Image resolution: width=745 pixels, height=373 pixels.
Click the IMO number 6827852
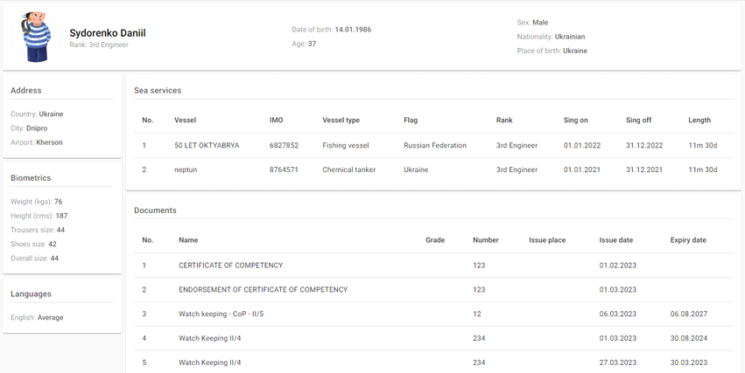point(284,145)
